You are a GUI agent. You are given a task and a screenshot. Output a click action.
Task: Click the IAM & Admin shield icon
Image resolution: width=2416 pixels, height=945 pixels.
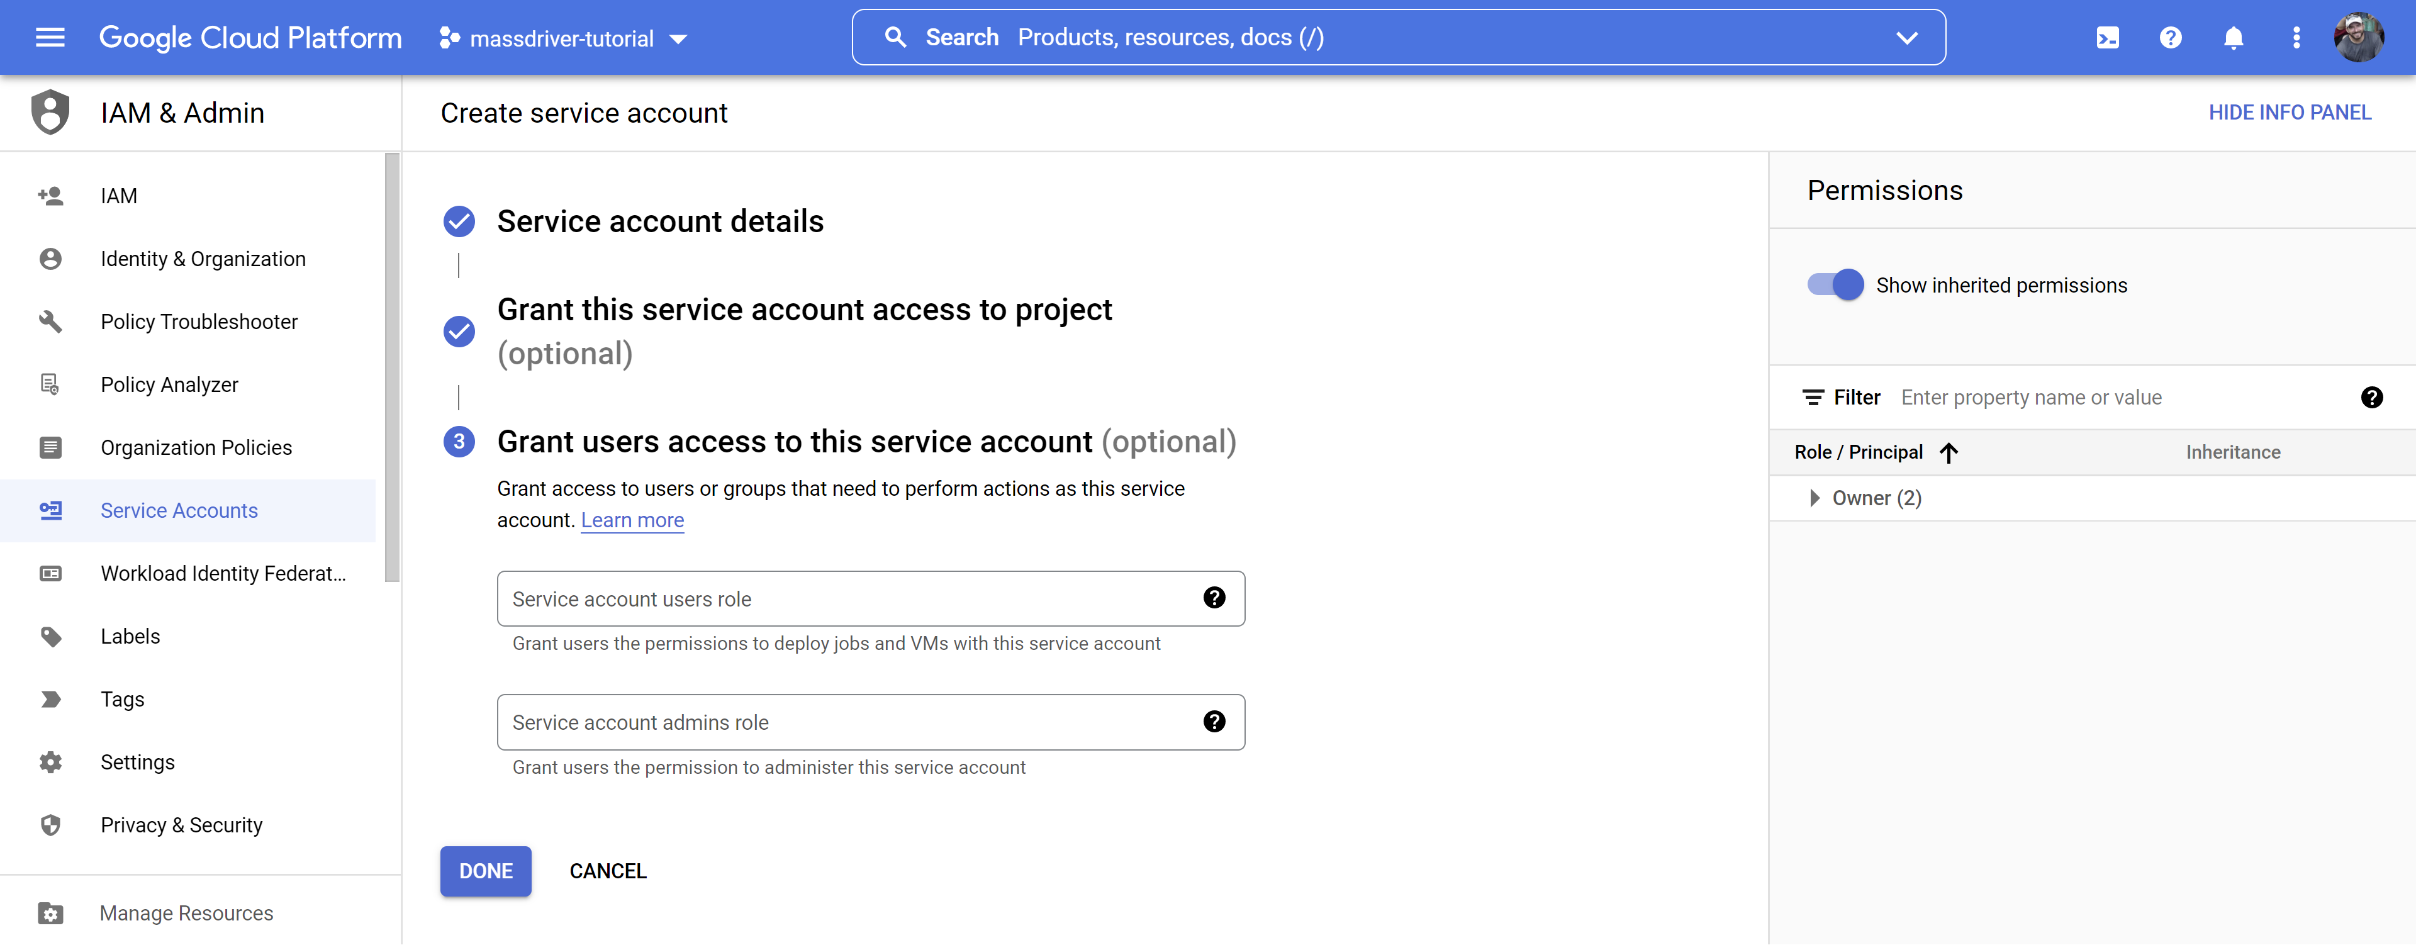50,113
